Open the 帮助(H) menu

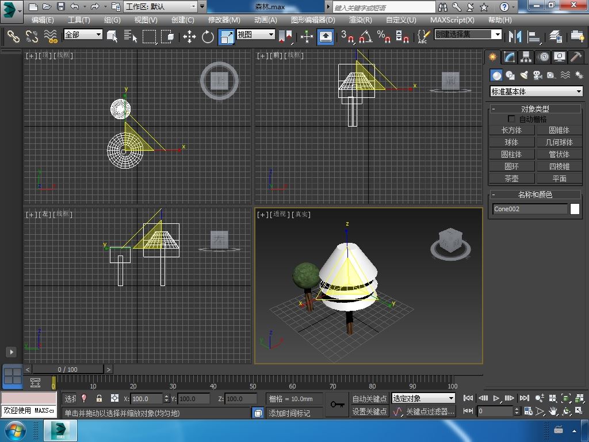pyautogui.click(x=500, y=20)
